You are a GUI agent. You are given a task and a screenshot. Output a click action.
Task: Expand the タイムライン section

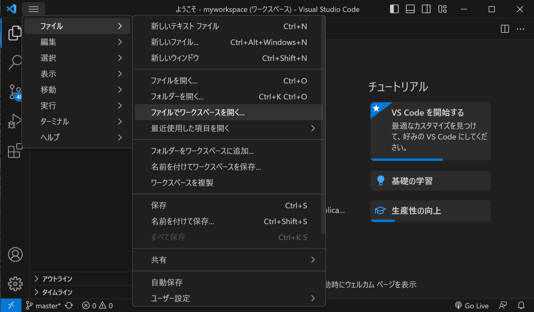click(x=81, y=292)
